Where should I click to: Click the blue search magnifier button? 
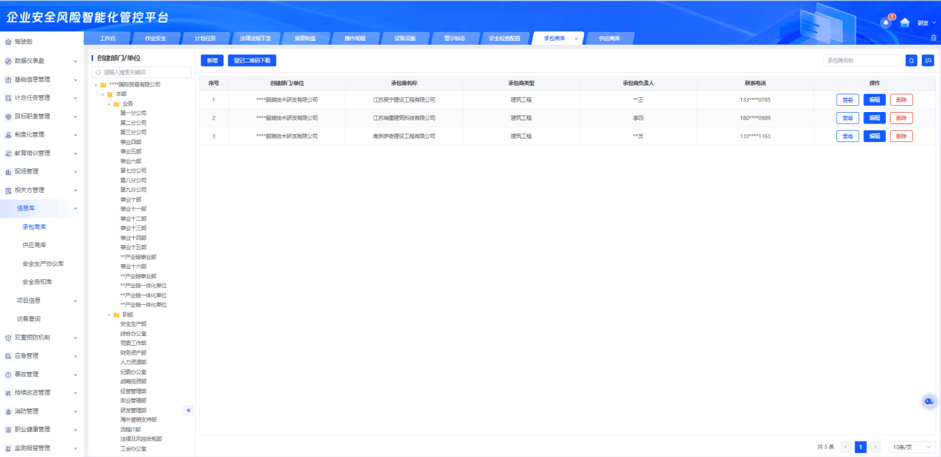click(911, 60)
